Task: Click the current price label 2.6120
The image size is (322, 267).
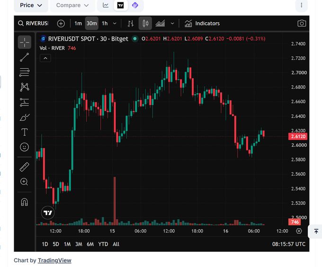Action: tap(298, 136)
